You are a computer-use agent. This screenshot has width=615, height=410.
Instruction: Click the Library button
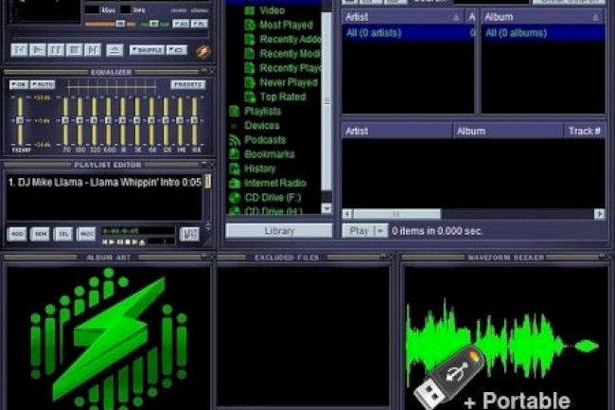click(279, 231)
